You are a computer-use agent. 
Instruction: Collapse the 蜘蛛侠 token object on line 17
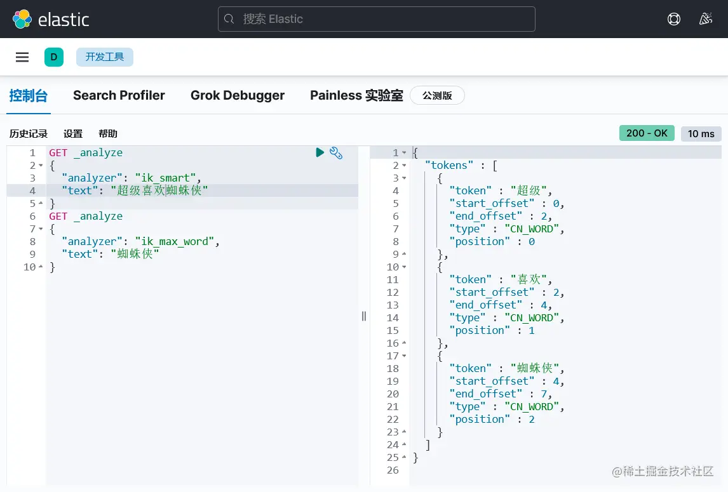point(405,356)
